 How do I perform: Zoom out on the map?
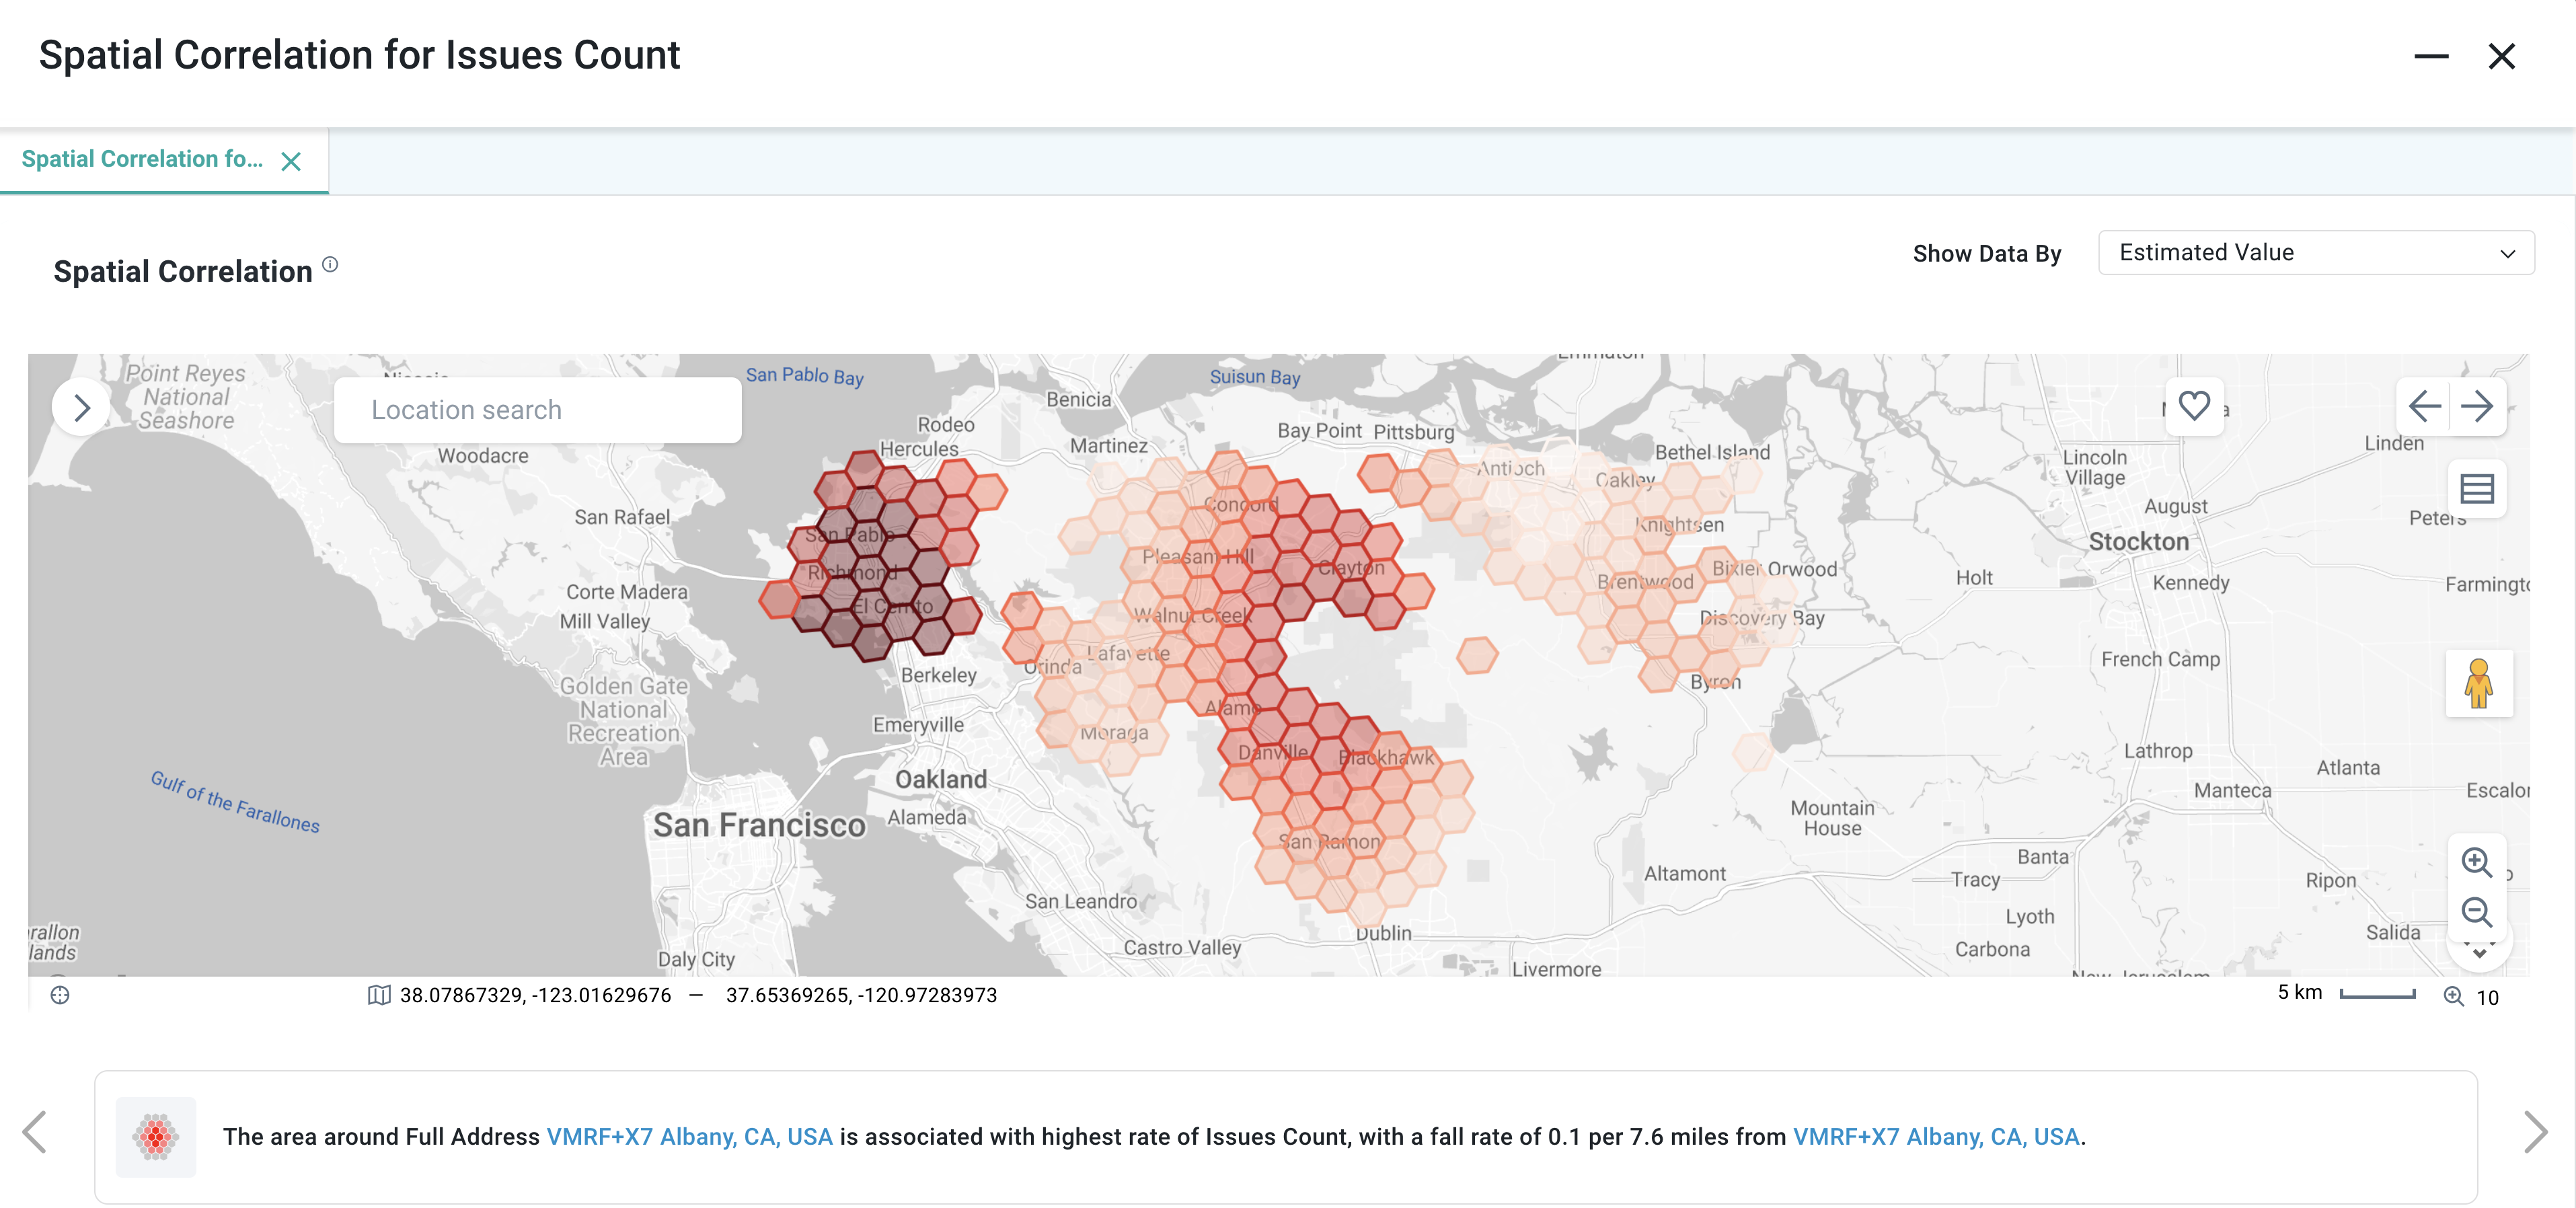(x=2476, y=912)
